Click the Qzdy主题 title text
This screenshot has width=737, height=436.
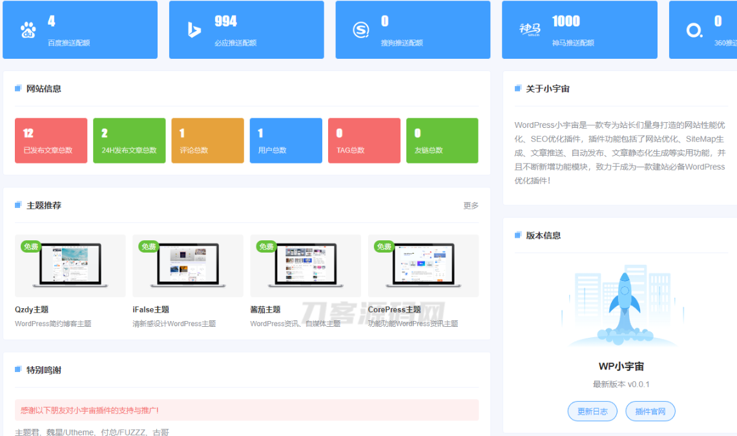click(x=32, y=309)
